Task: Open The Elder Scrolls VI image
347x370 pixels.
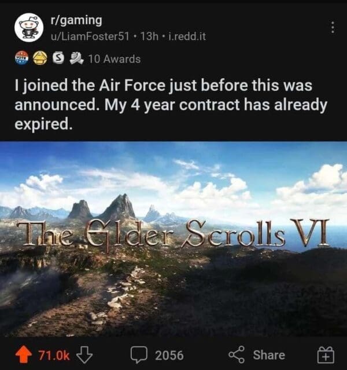Action: [173, 239]
